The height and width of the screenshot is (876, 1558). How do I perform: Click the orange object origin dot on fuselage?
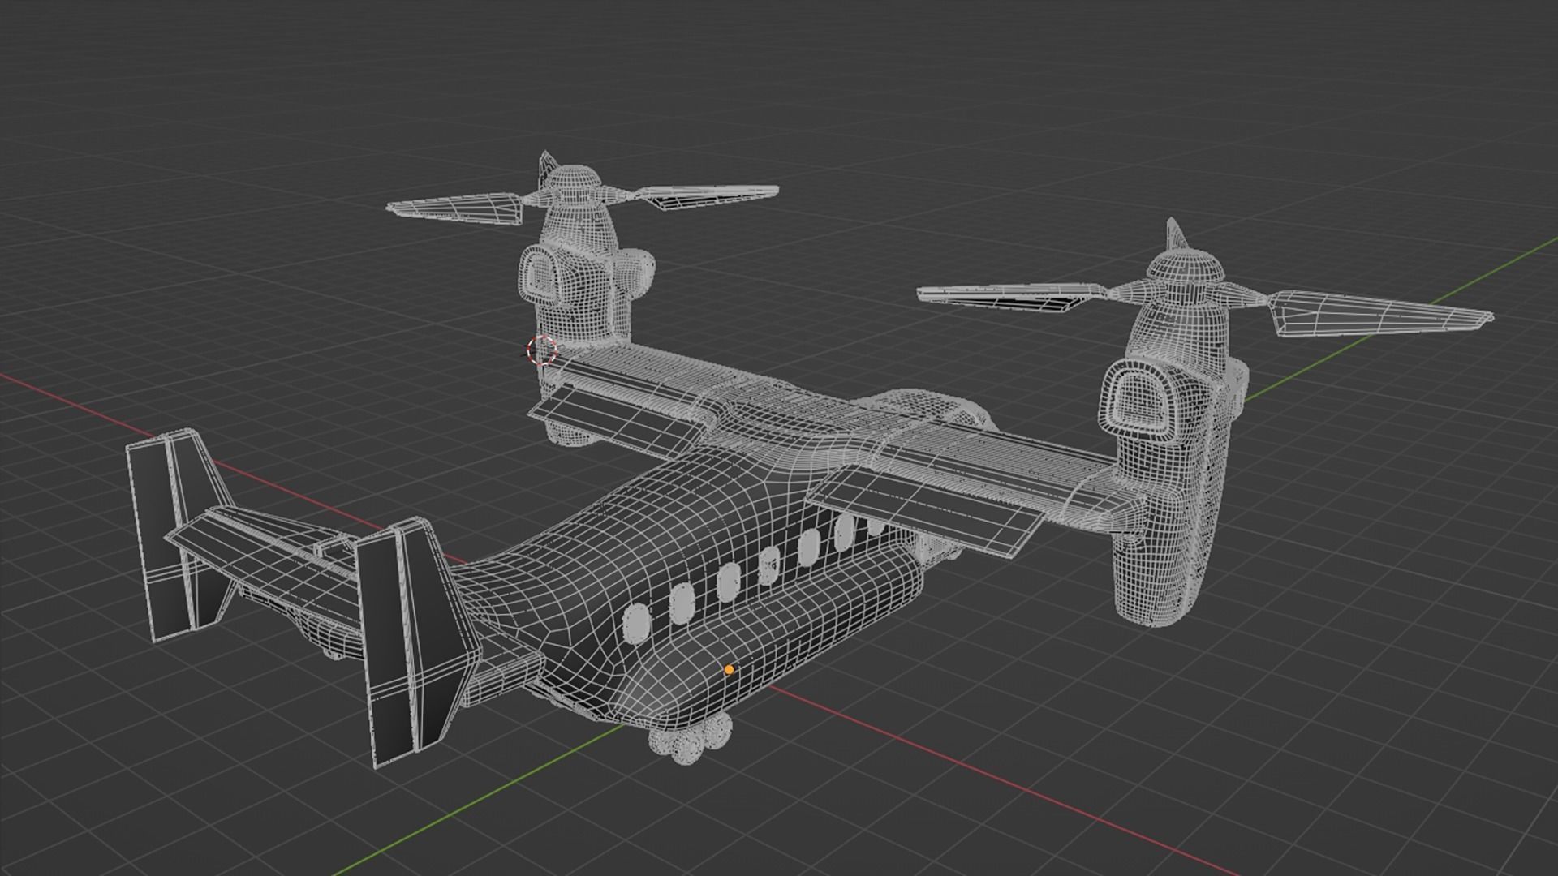pyautogui.click(x=729, y=669)
